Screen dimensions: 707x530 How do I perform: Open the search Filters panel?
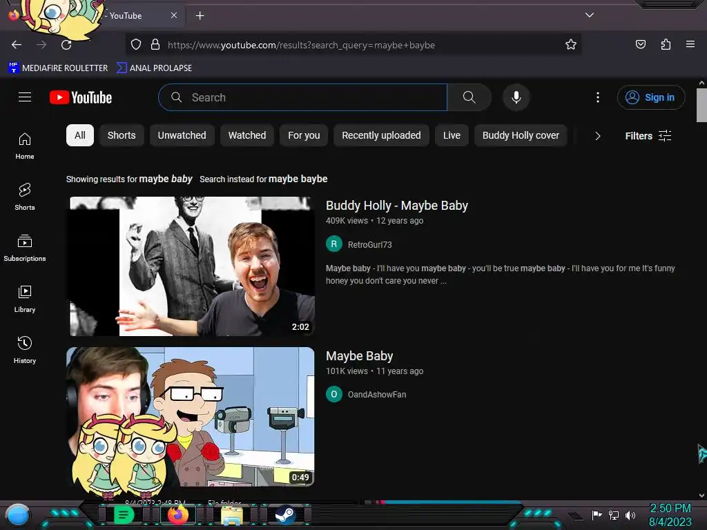[648, 136]
